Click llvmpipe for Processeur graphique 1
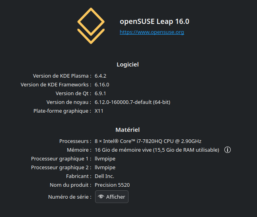This screenshot has width=257, height=217. point(105,158)
